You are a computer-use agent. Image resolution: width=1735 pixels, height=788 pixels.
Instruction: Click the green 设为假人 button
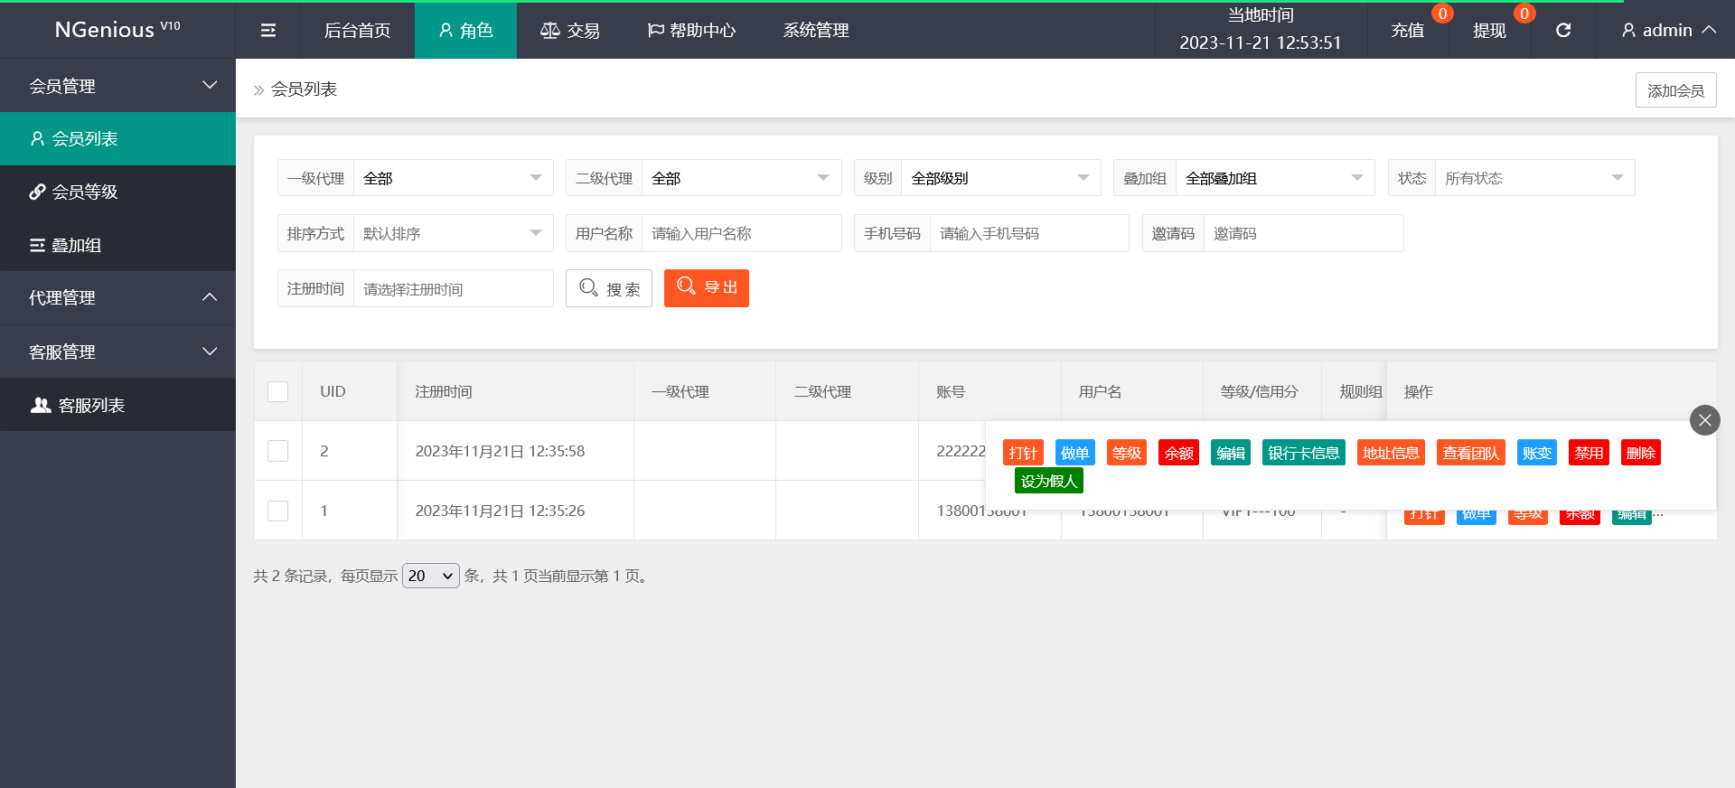(1048, 481)
